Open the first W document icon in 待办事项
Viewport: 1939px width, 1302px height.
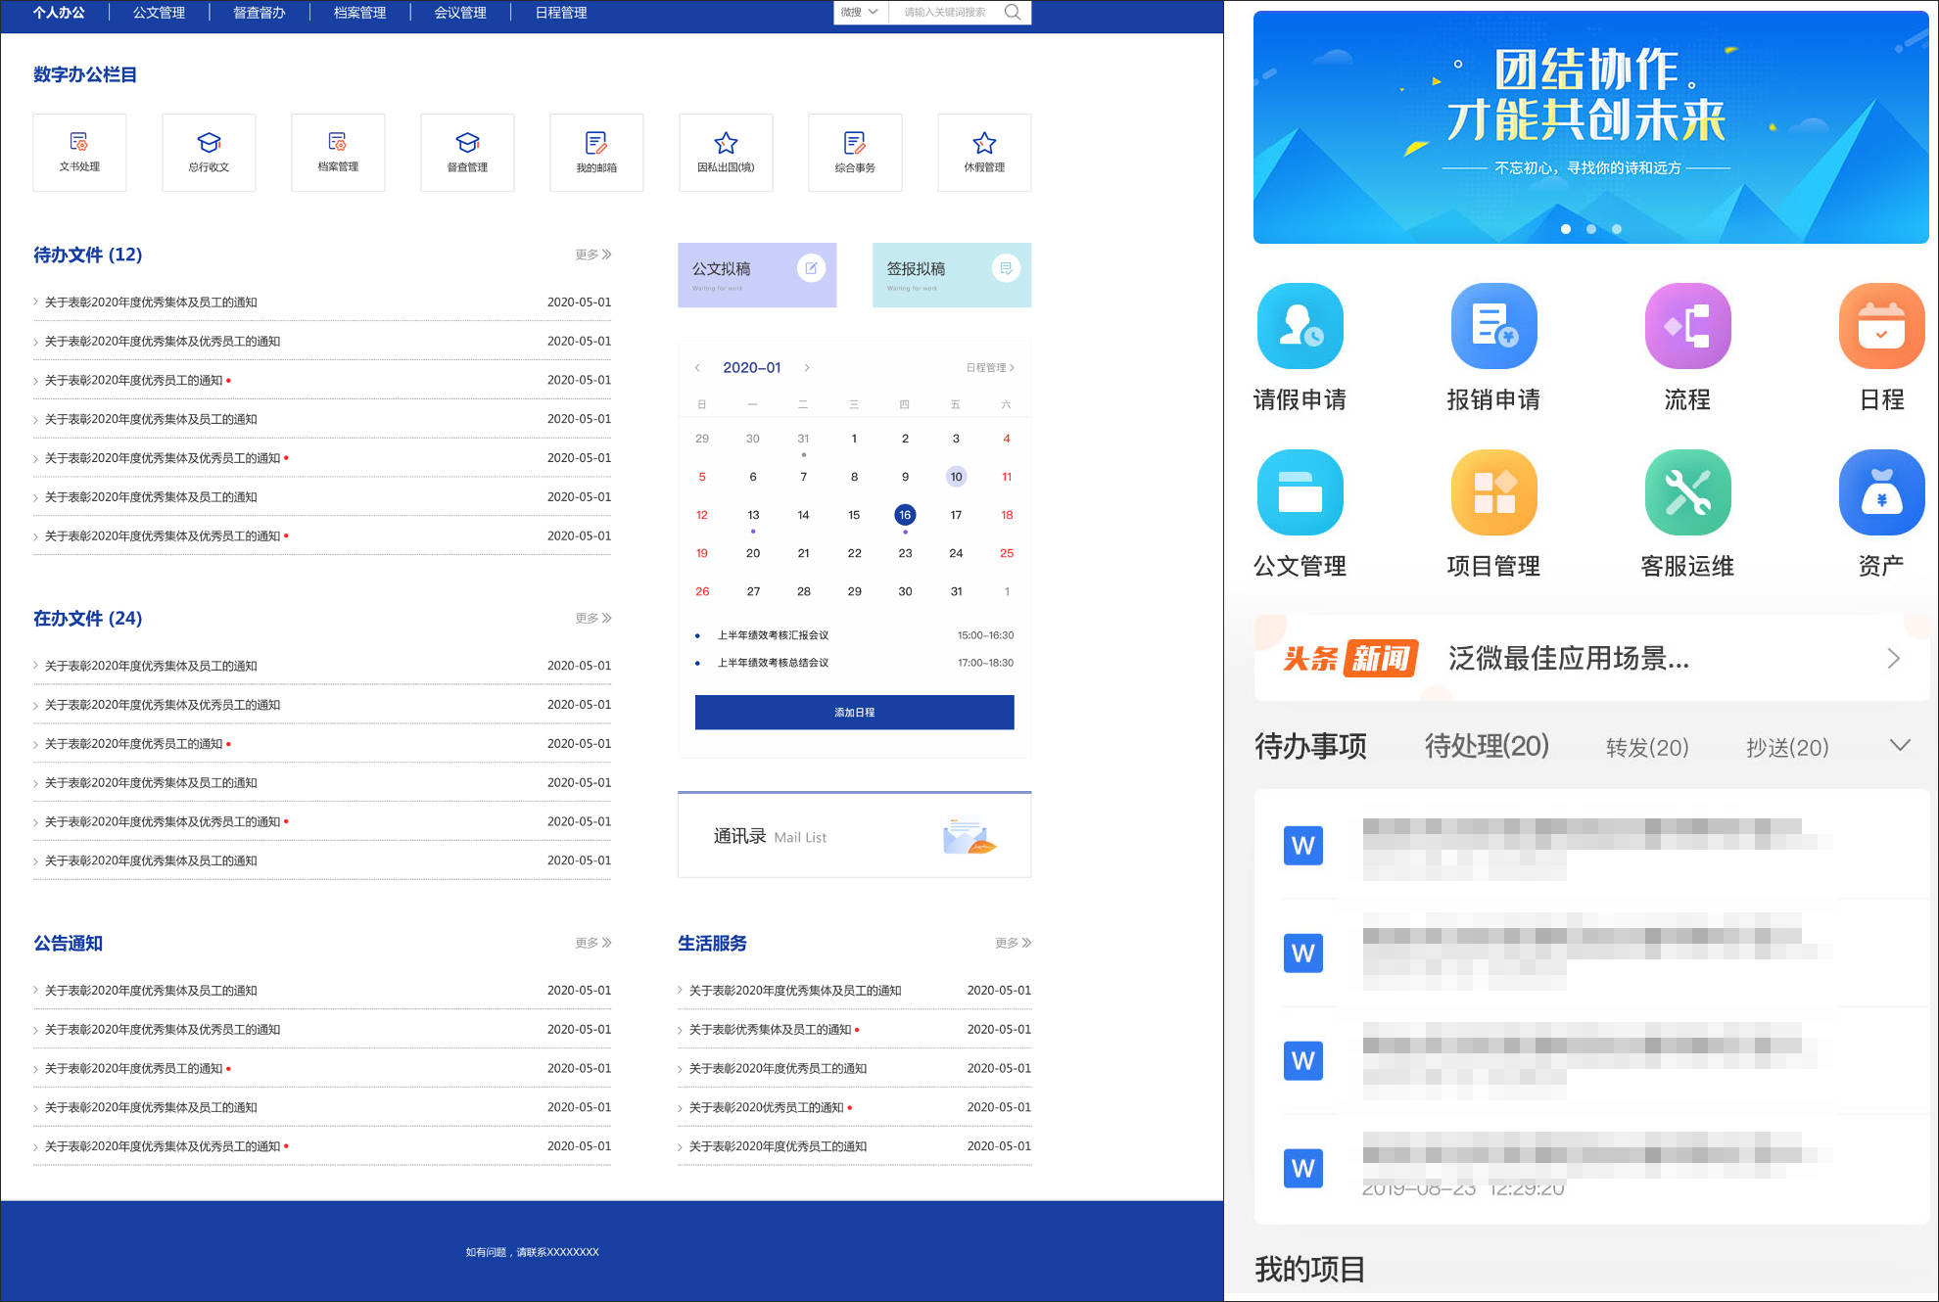point(1302,846)
